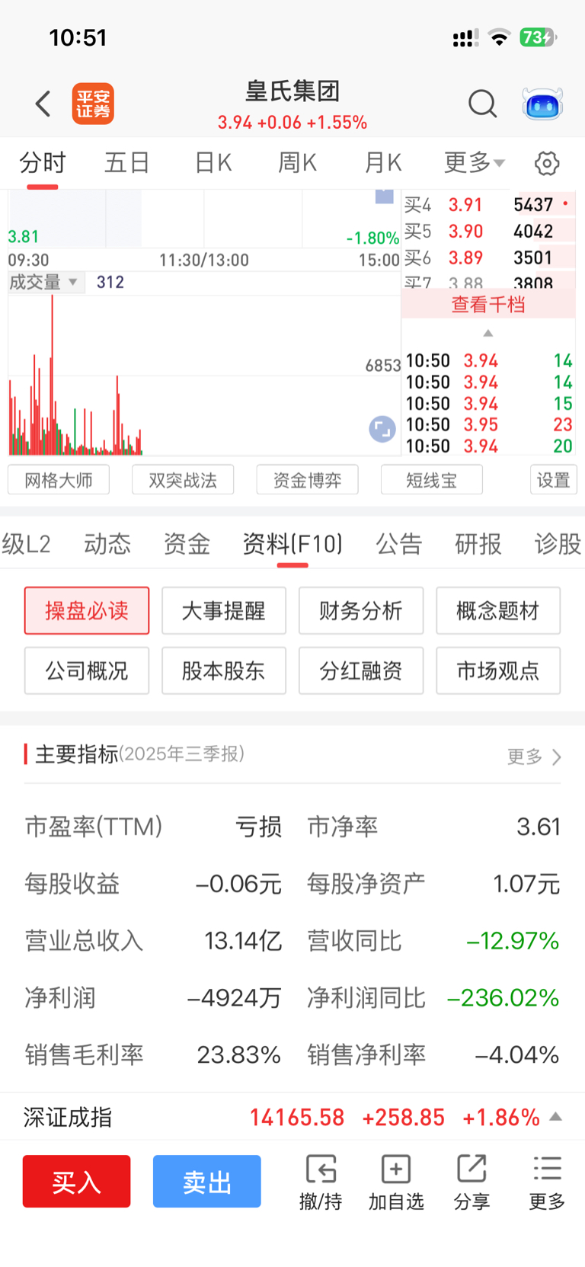
Task: Tap the 分享 share icon
Action: tap(472, 1169)
